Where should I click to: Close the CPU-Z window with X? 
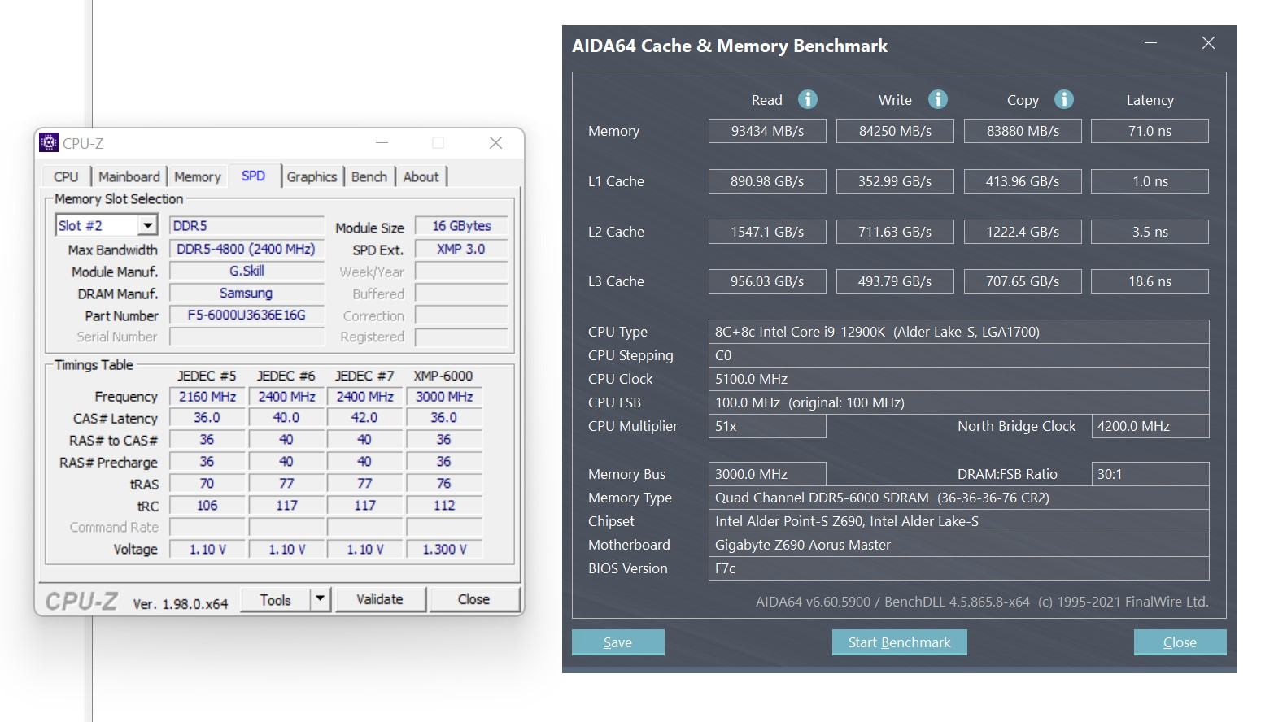(x=495, y=143)
